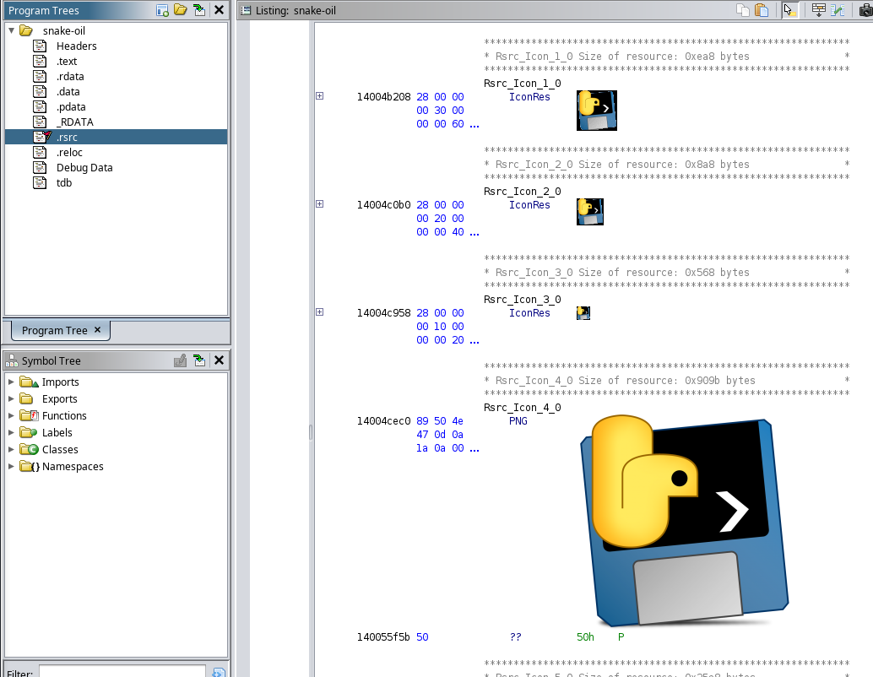Open browser field editor icon in Listing
873x677 pixels.
click(x=818, y=10)
